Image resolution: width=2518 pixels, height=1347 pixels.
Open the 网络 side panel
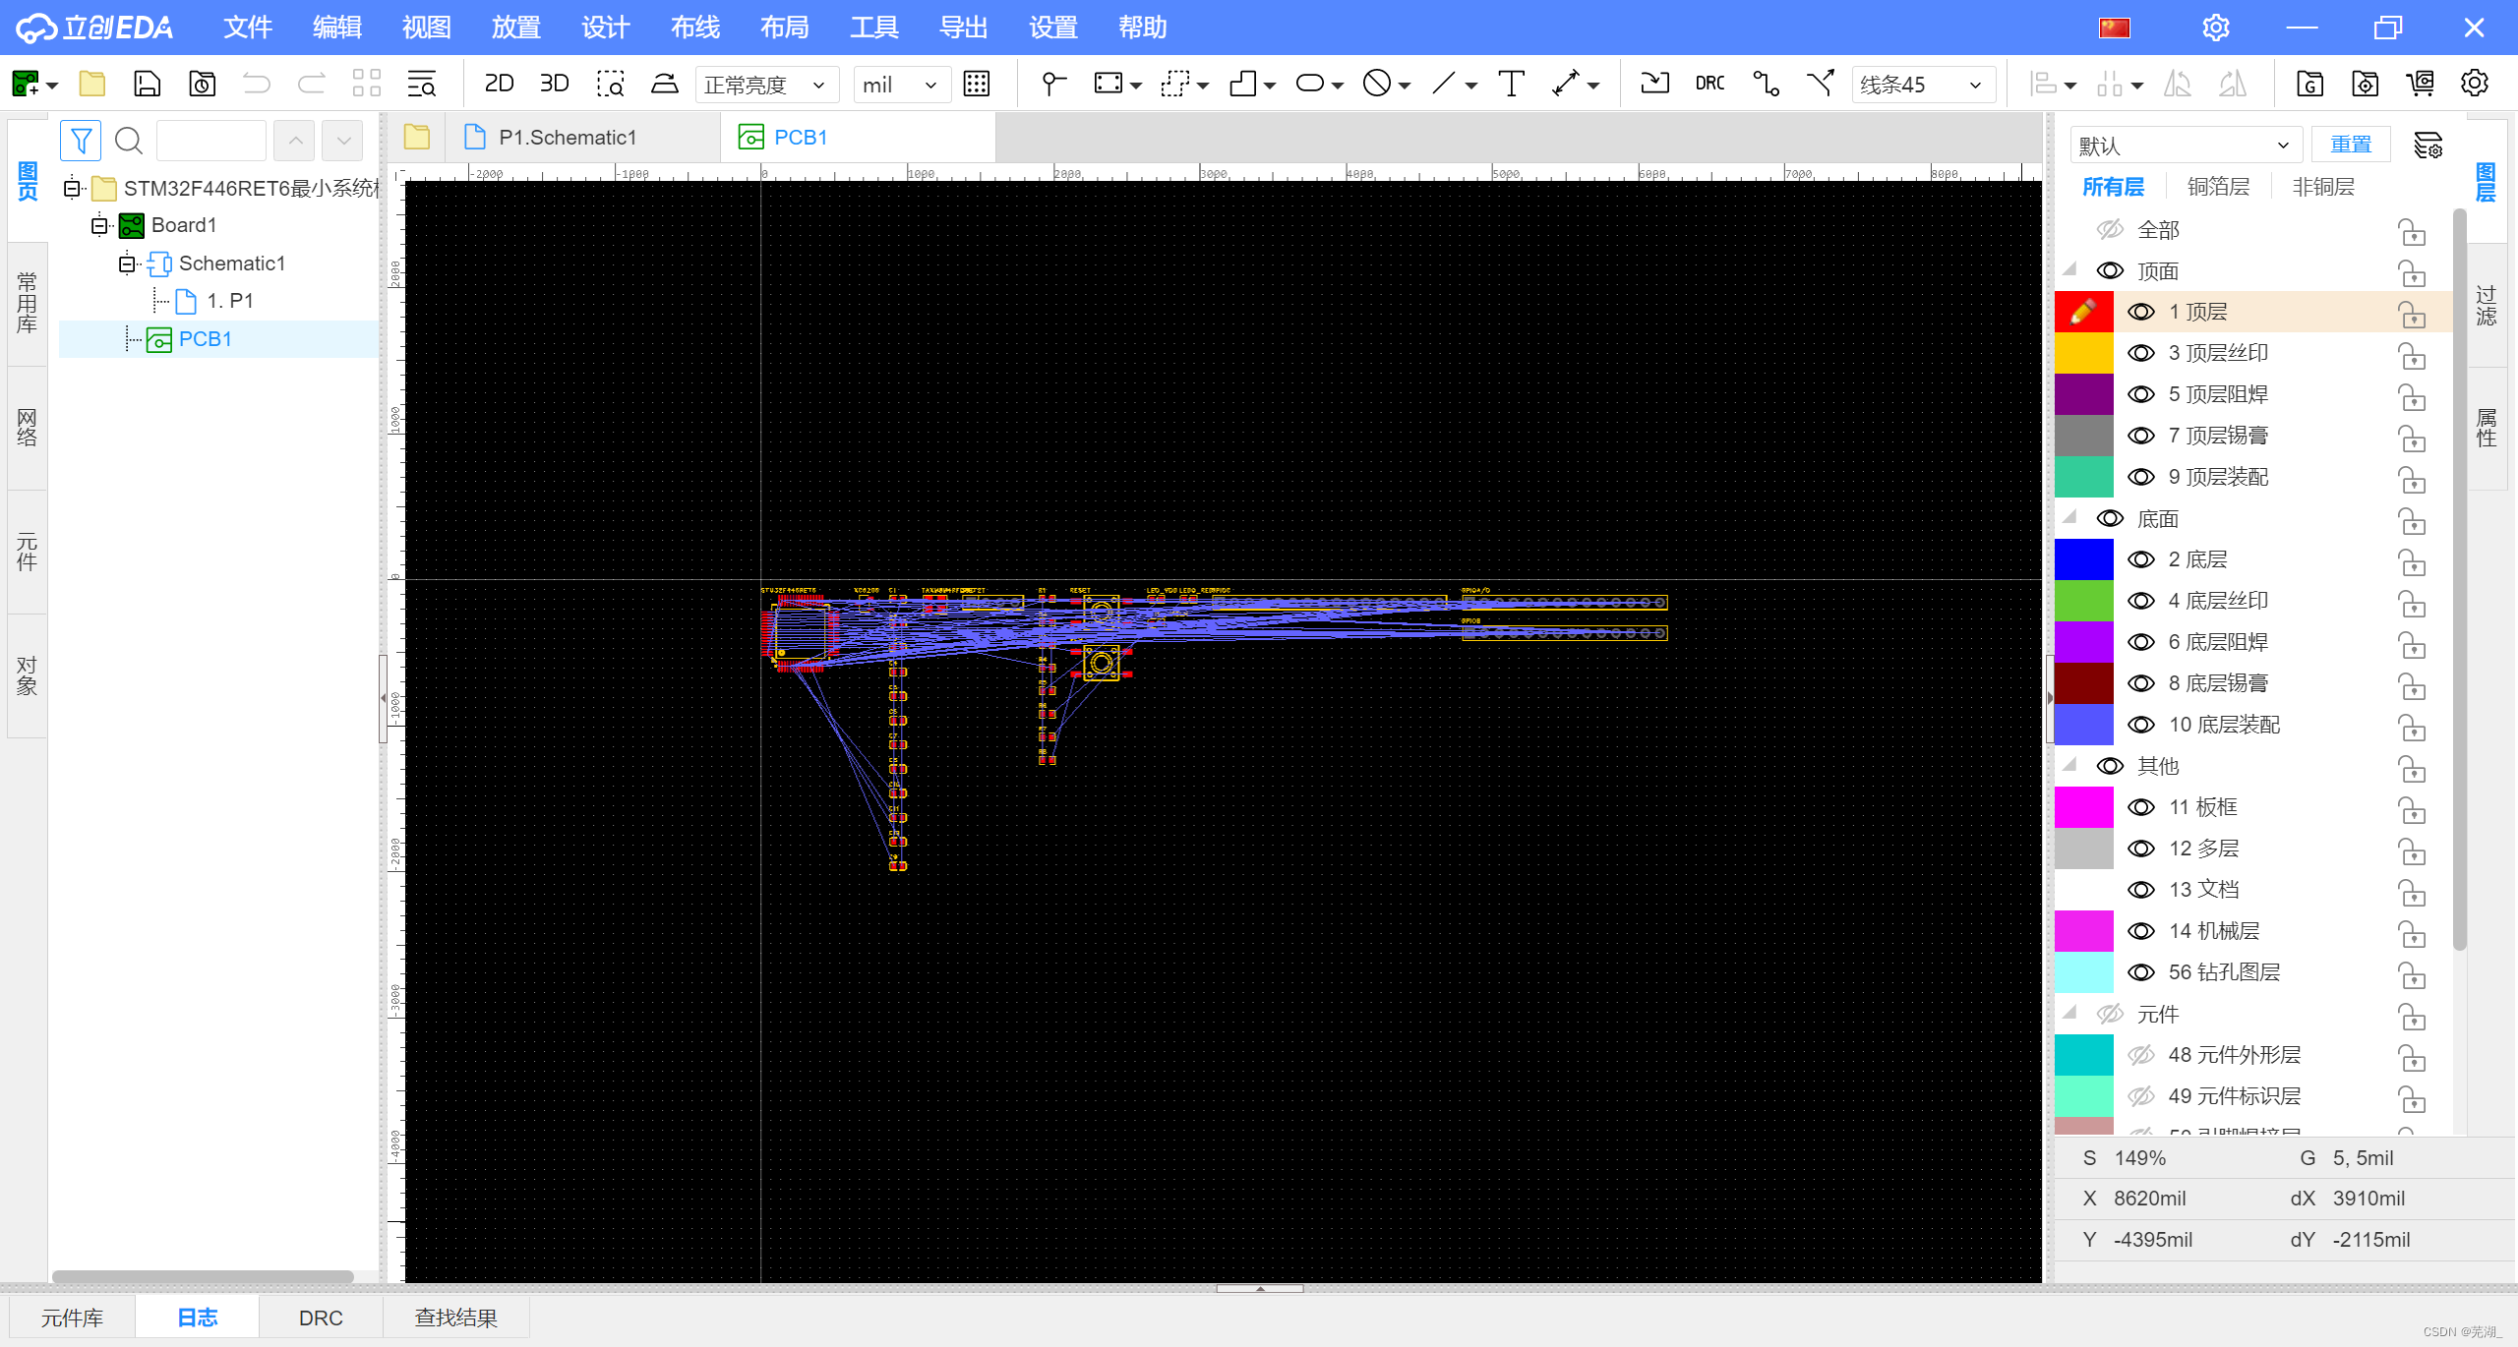(27, 429)
